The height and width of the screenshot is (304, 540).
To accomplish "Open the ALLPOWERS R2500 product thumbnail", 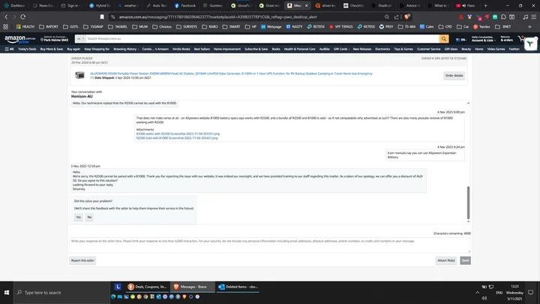I will pos(80,75).
